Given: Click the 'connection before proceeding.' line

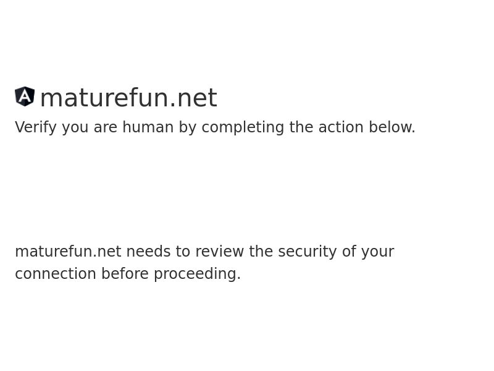Looking at the screenshot, I should (x=128, y=274).
